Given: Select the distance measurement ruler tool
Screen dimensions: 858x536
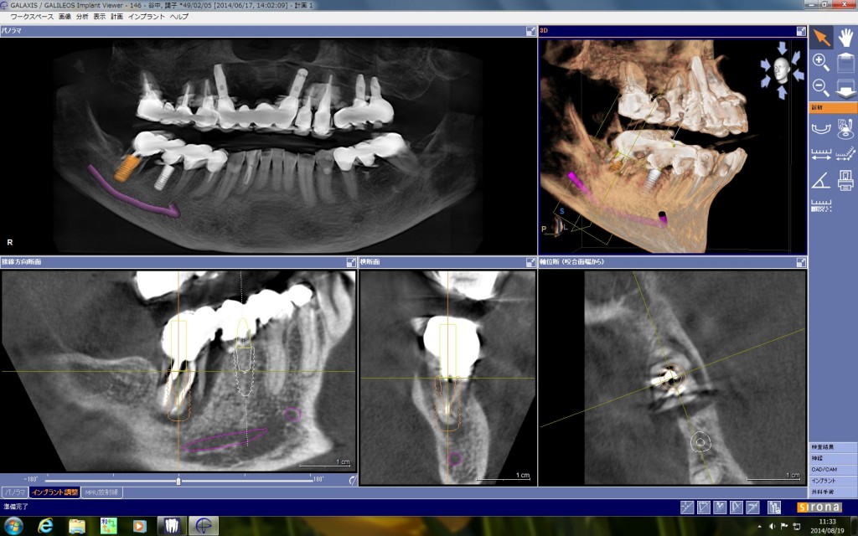Looking at the screenshot, I should [x=821, y=155].
